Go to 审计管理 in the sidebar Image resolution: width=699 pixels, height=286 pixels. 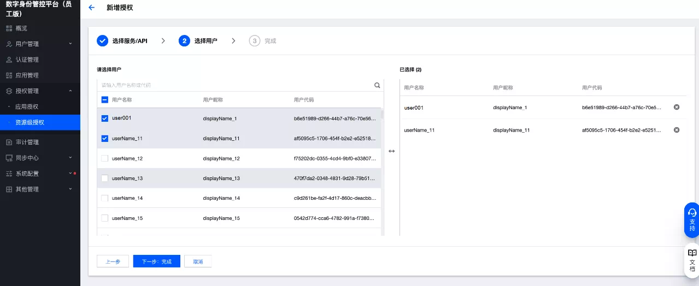pyautogui.click(x=27, y=142)
